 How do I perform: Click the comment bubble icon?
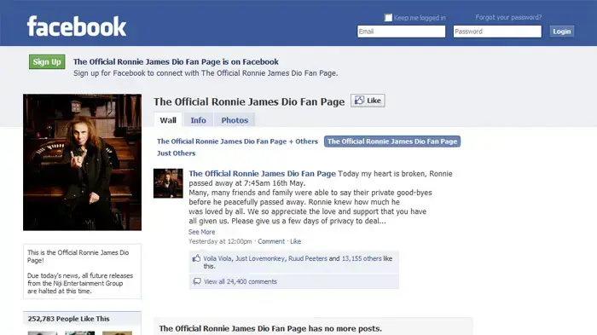(x=197, y=281)
